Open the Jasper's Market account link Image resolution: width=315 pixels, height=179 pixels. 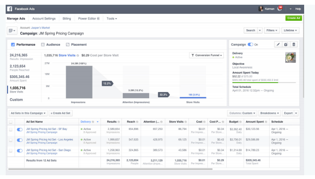point(41,28)
